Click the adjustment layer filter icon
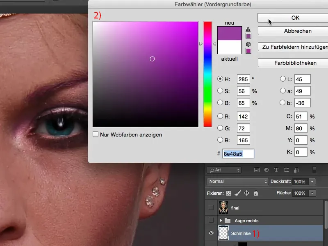Image resolution: width=328 pixels, height=246 pixels. 266,170
